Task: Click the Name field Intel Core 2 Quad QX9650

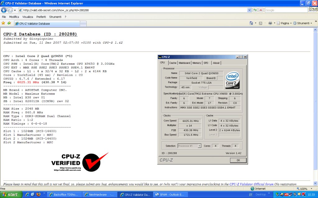Action: click(x=201, y=73)
